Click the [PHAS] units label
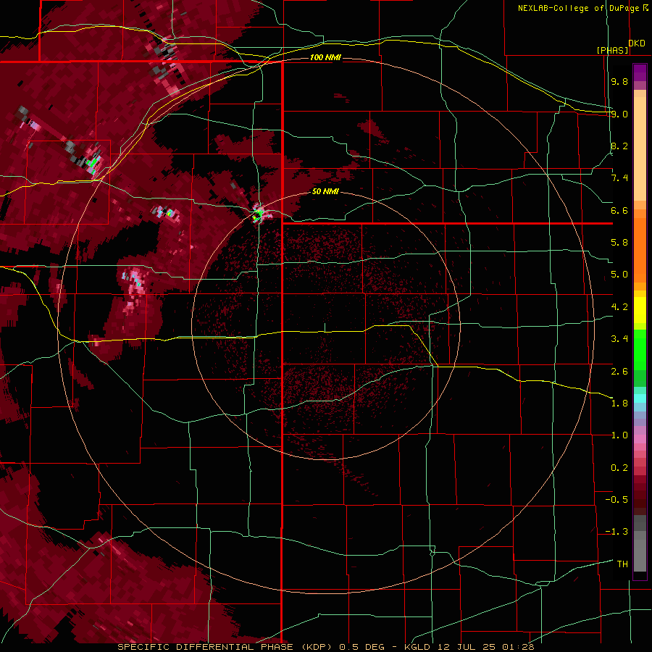This screenshot has width=652, height=652. pyautogui.click(x=612, y=51)
